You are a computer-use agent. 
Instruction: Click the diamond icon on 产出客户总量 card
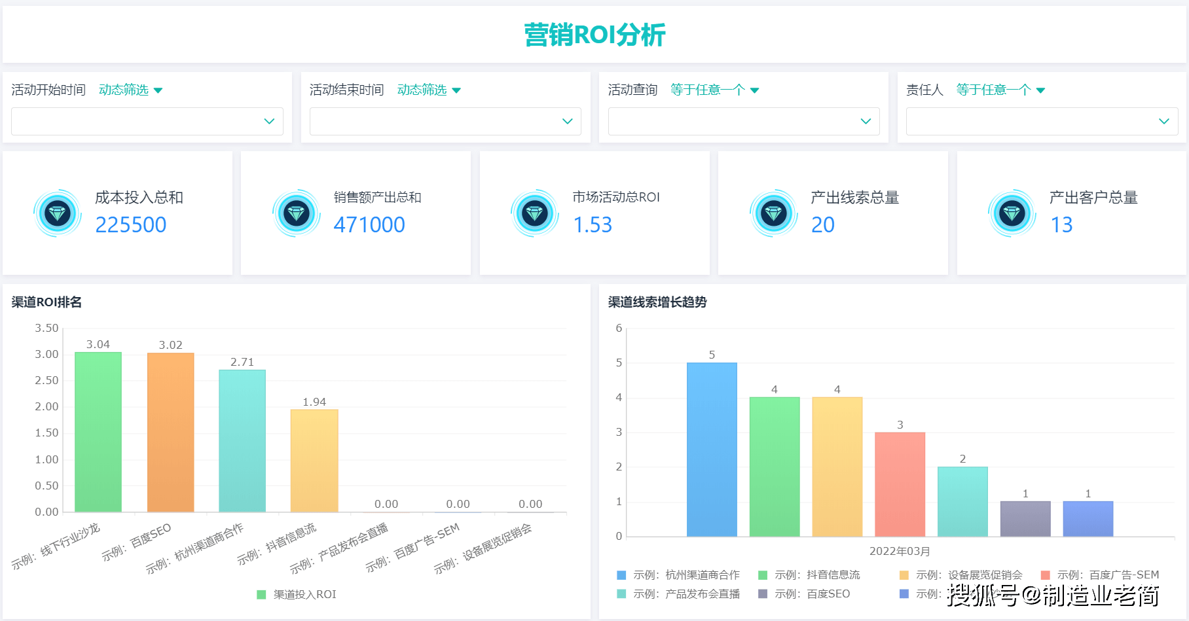tap(1012, 213)
